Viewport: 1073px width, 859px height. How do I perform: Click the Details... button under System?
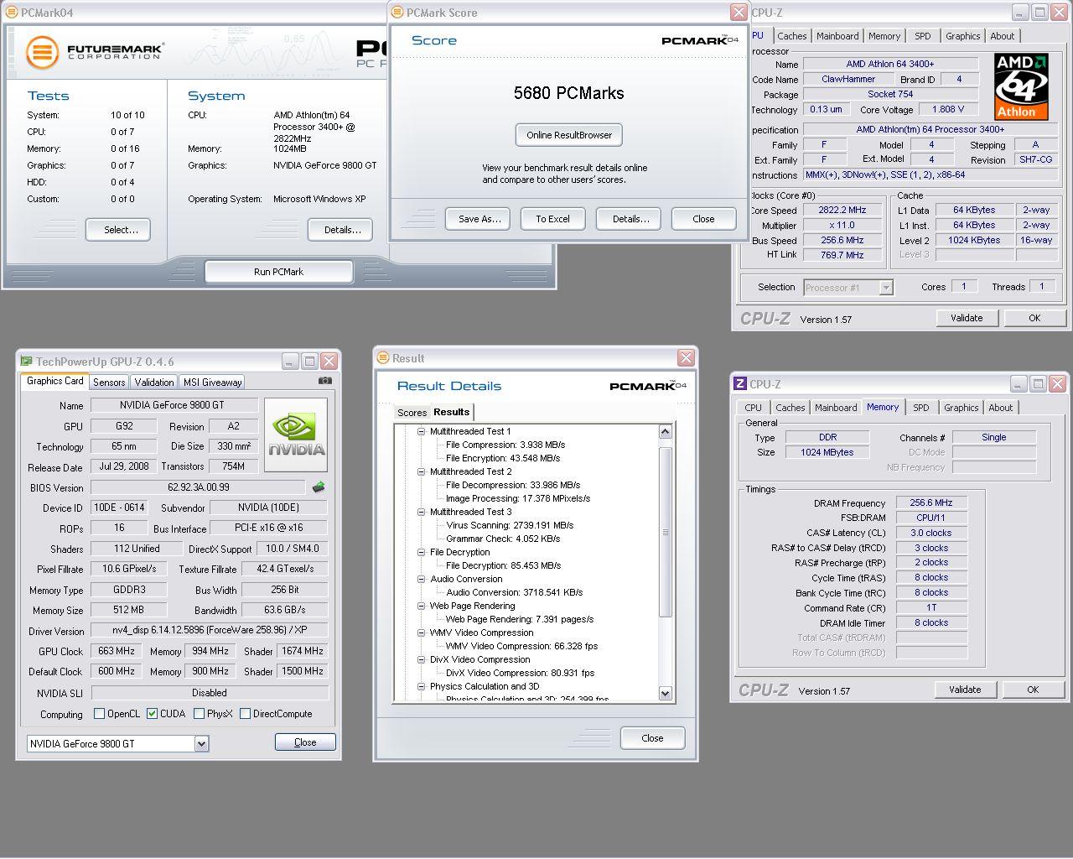[x=342, y=230]
